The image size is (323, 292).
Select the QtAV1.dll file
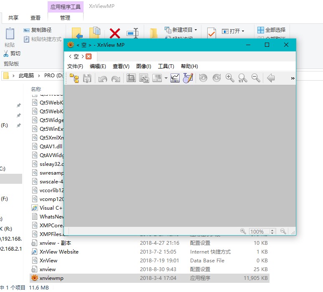click(x=47, y=146)
